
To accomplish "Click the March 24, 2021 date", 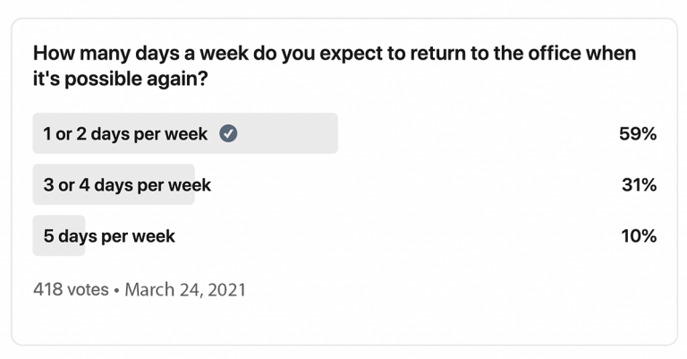I will [185, 290].
